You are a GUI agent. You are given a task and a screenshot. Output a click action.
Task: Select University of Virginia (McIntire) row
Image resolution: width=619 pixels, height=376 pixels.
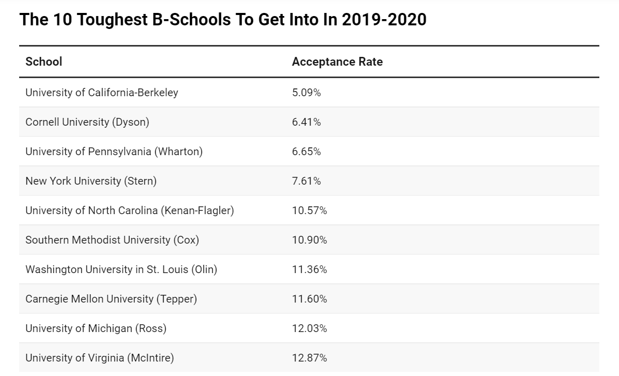[99, 358]
